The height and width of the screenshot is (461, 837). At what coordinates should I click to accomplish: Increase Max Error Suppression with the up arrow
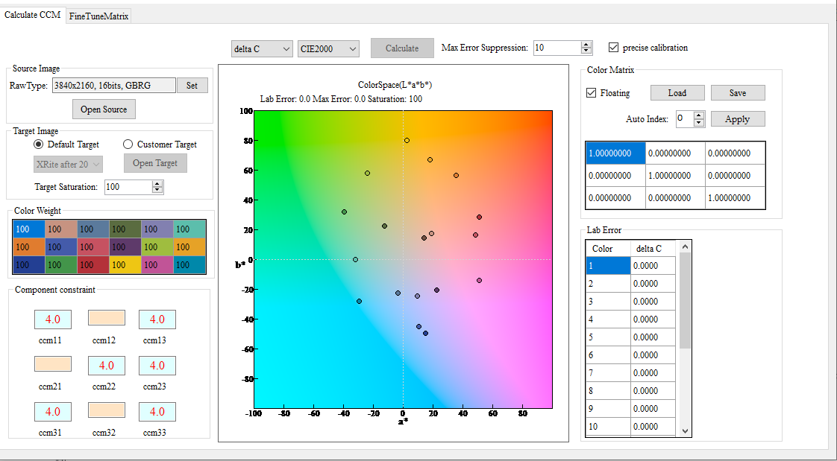(586, 43)
